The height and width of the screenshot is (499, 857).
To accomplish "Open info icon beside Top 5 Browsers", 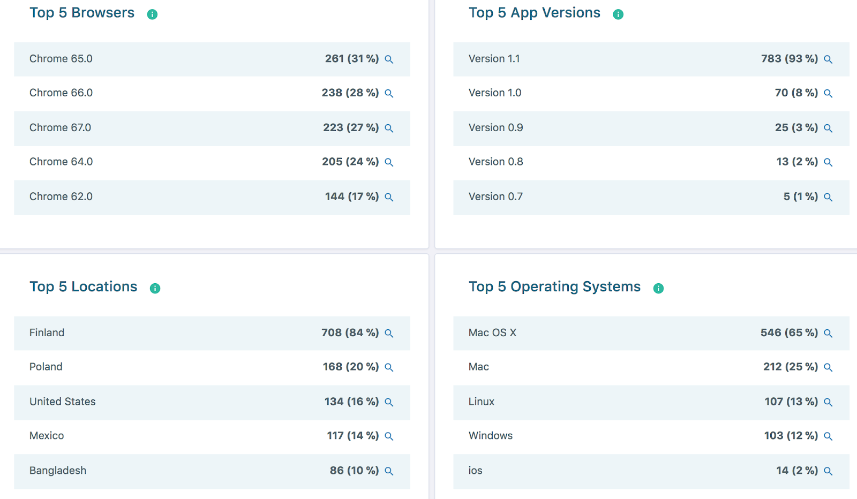I will click(x=152, y=14).
